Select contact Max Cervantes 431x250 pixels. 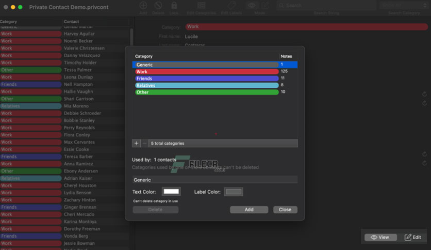(x=79, y=142)
